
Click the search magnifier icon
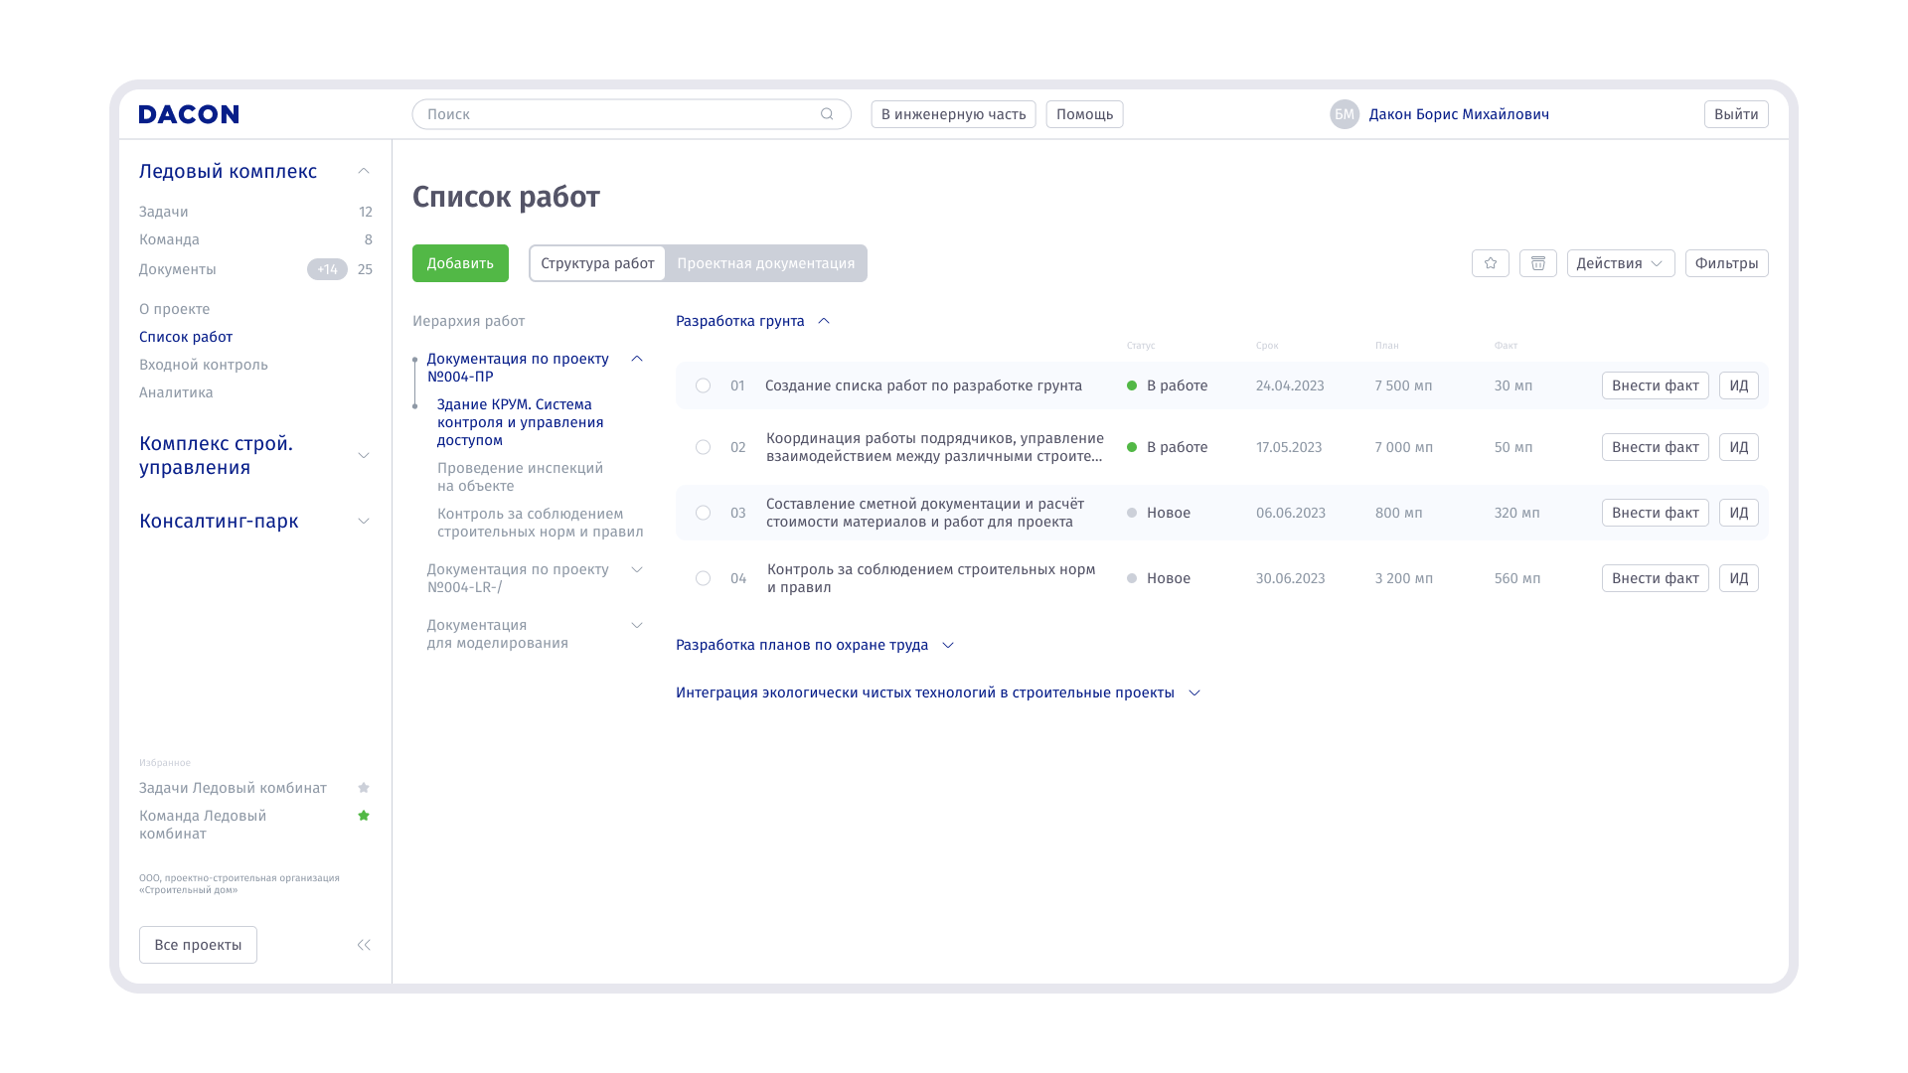tap(827, 114)
